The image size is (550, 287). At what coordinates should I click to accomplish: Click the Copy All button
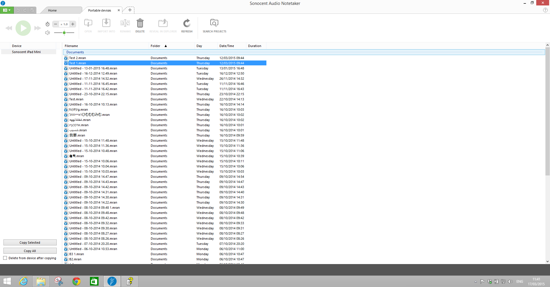click(30, 251)
